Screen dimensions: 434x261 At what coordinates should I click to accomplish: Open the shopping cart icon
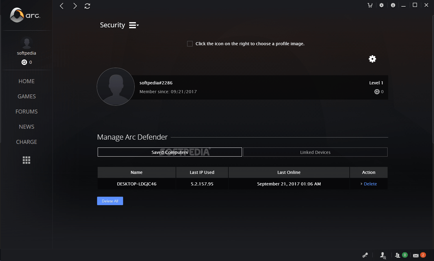(x=370, y=5)
